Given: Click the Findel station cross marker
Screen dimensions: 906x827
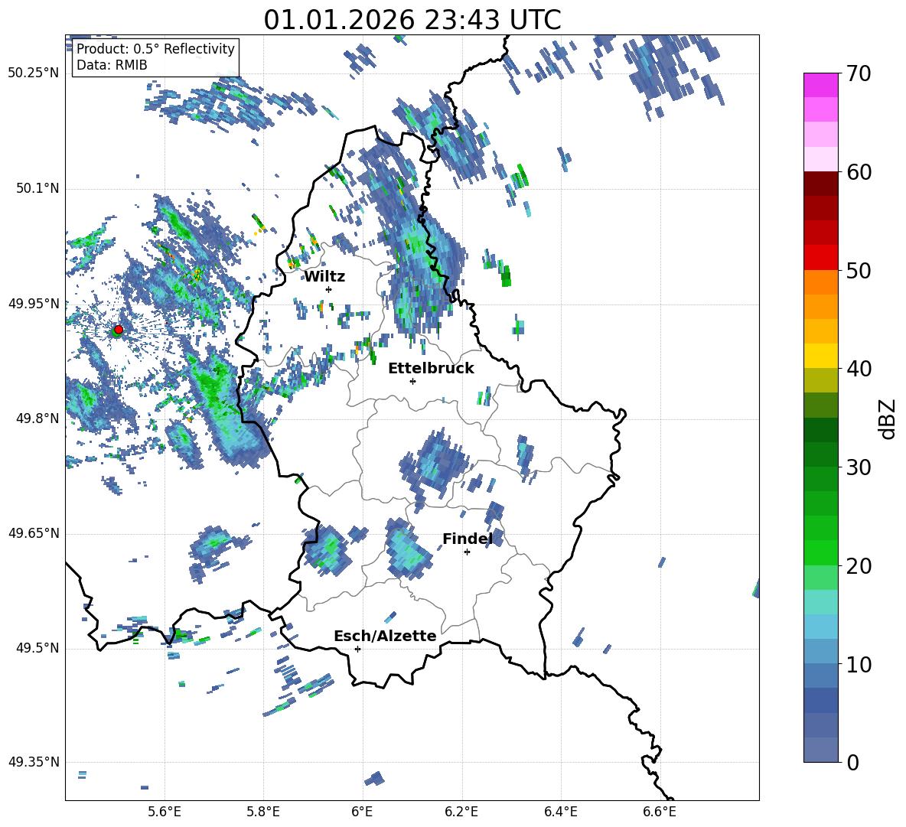Looking at the screenshot, I should coord(467,552).
